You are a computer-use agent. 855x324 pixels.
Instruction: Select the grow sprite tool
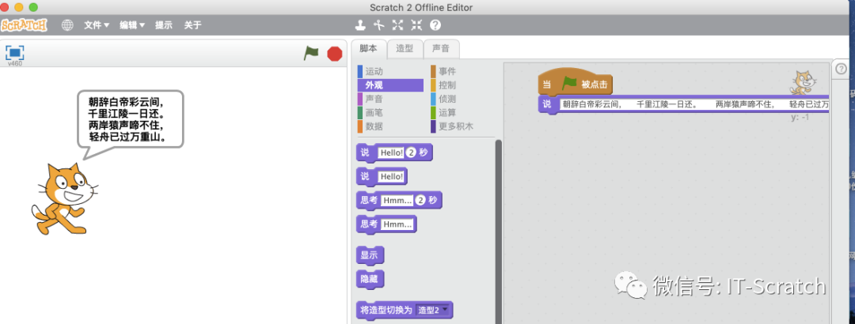pyautogui.click(x=397, y=25)
